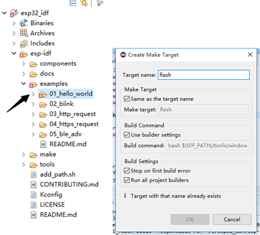Click the examples folder icon
Screen dimensions: 260x235
pyautogui.click(x=33, y=84)
